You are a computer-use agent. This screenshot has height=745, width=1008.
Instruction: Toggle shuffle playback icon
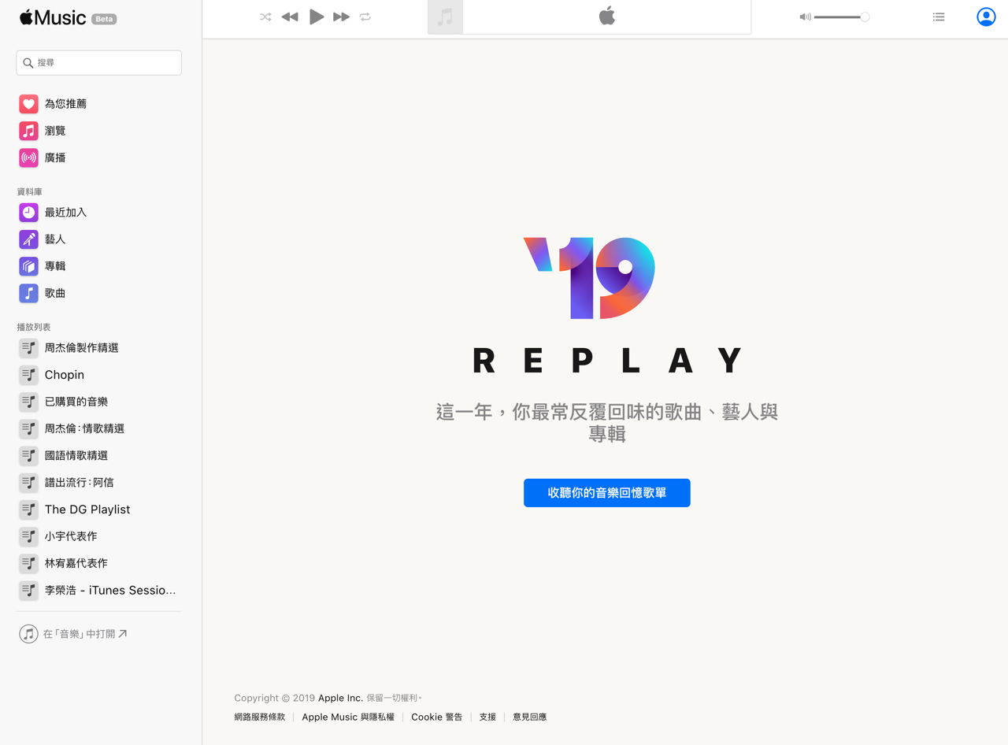click(265, 17)
